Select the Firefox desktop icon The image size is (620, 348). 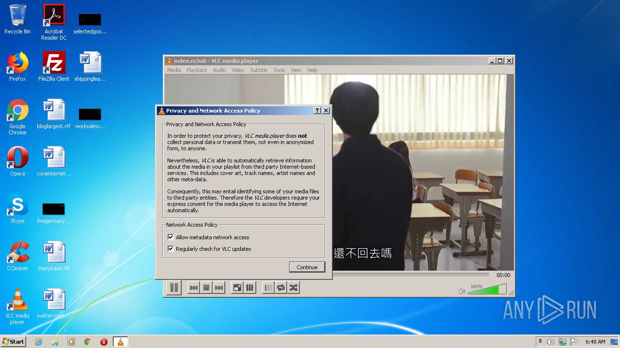[x=17, y=67]
